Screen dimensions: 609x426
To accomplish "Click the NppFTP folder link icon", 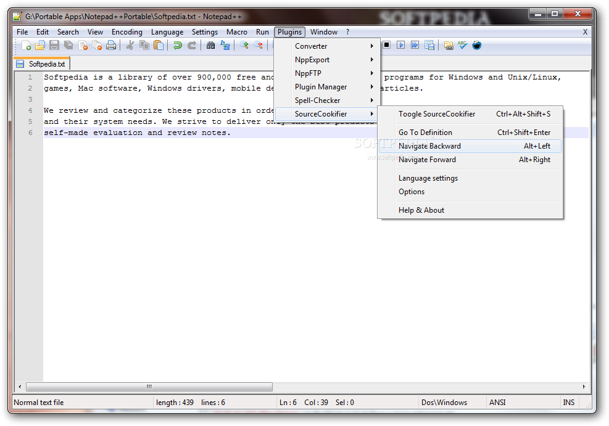I will (449, 46).
